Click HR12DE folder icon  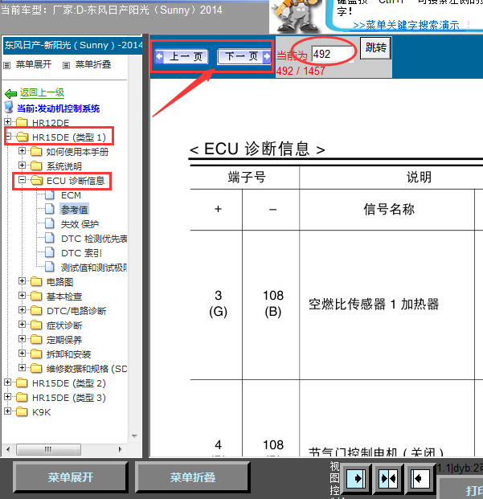point(22,122)
